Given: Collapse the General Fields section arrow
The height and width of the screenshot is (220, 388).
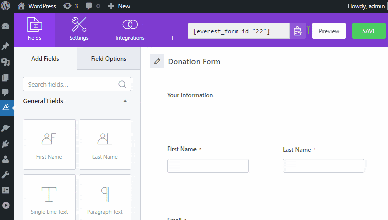Looking at the screenshot, I should click(x=125, y=101).
